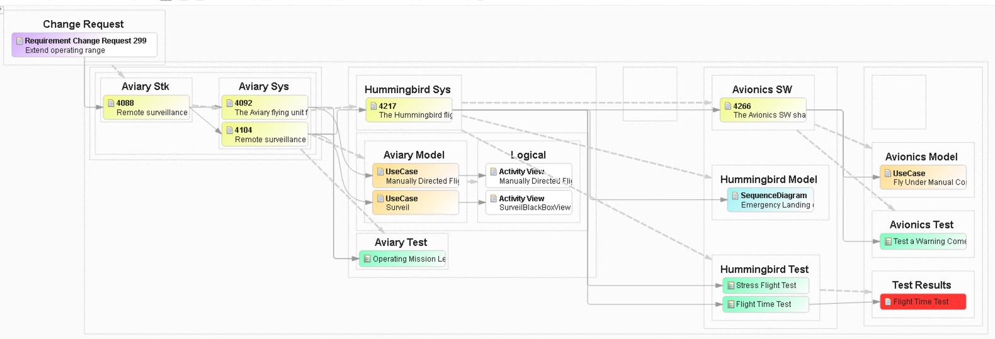The width and height of the screenshot is (995, 339).
Task: Select the UseCase Manually Directed Flight node
Action: pos(416,176)
